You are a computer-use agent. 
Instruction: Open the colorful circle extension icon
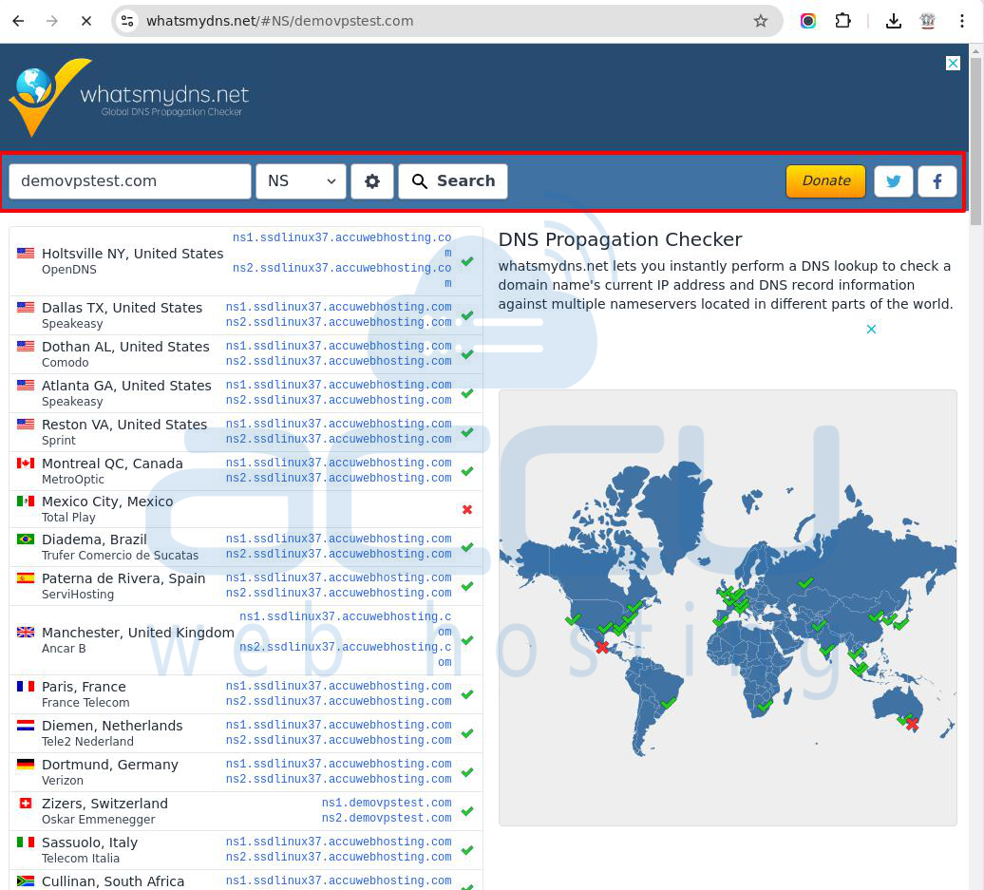[808, 21]
